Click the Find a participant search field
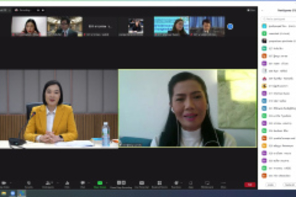This screenshot has width=296, height=197. (x=279, y=19)
